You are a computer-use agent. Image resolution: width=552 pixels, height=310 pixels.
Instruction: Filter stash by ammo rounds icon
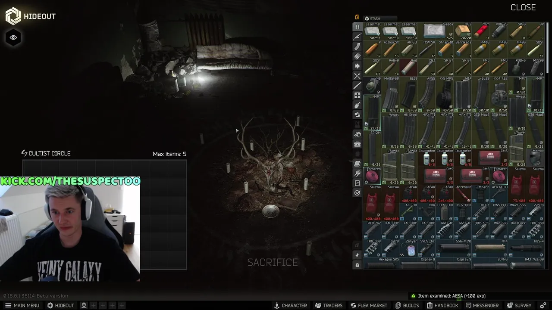357,56
